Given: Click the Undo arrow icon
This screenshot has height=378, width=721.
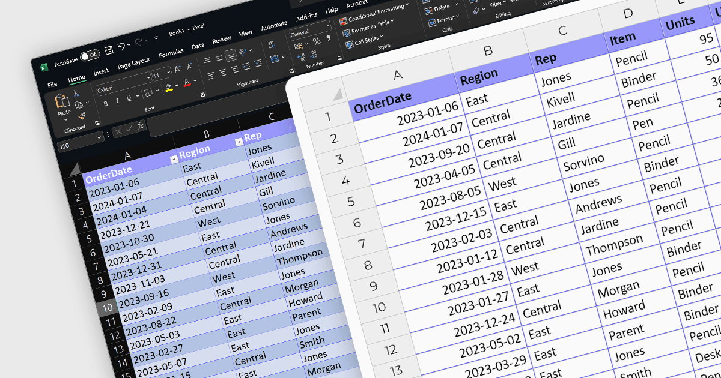Looking at the screenshot, I should tap(121, 46).
